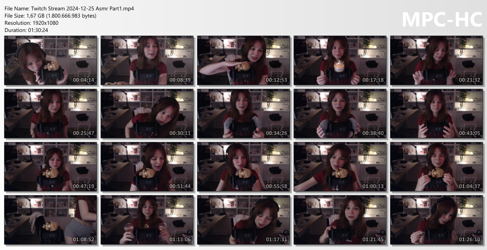Screen dimensions: 487x250
Task: Click the Duration 01:30:24 text
Action: tap(26, 30)
